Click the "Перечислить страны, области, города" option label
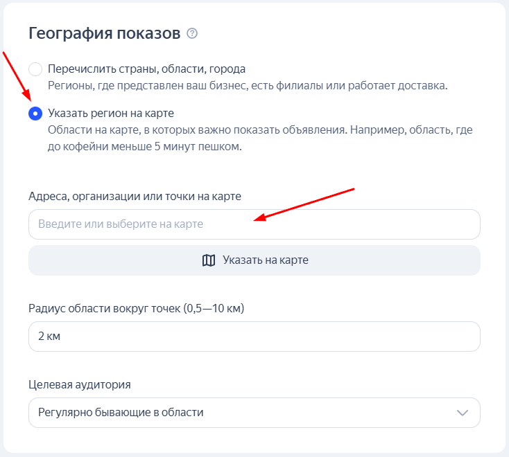 (147, 69)
